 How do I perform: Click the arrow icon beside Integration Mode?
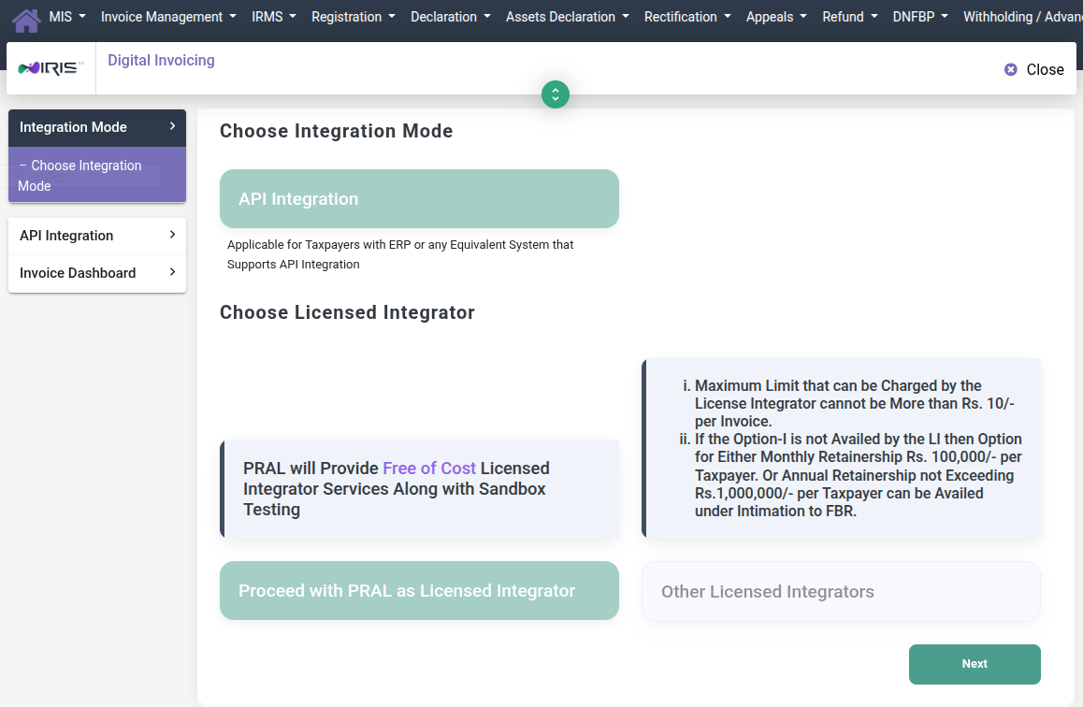click(x=170, y=127)
